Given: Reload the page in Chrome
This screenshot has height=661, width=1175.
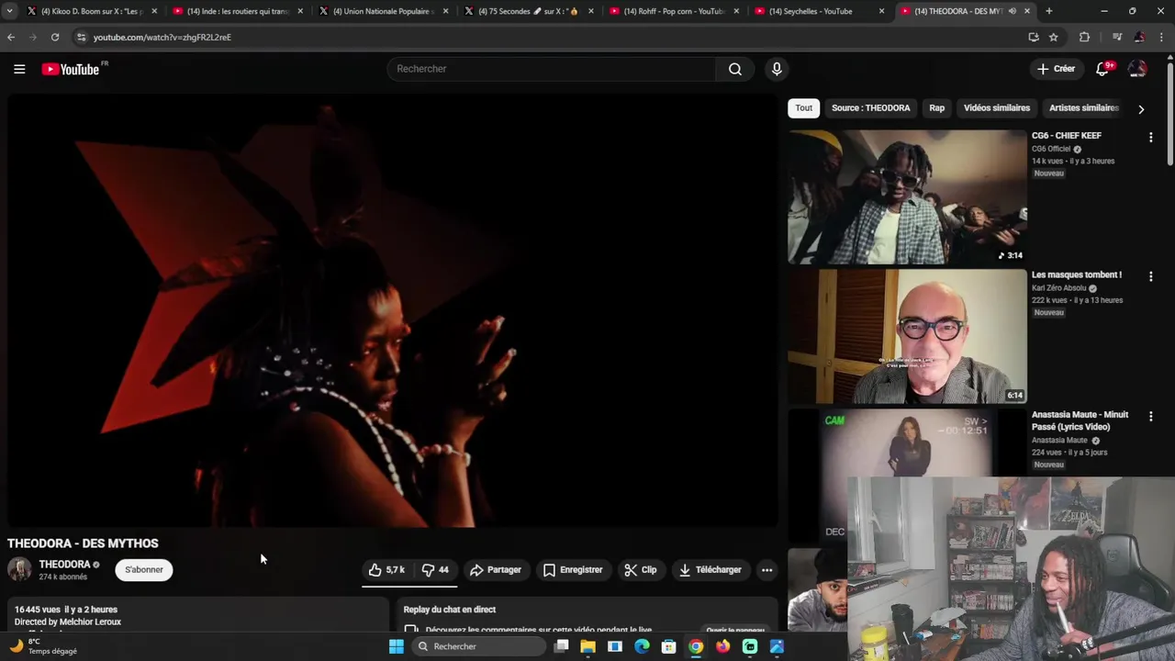Looking at the screenshot, I should click(x=55, y=38).
